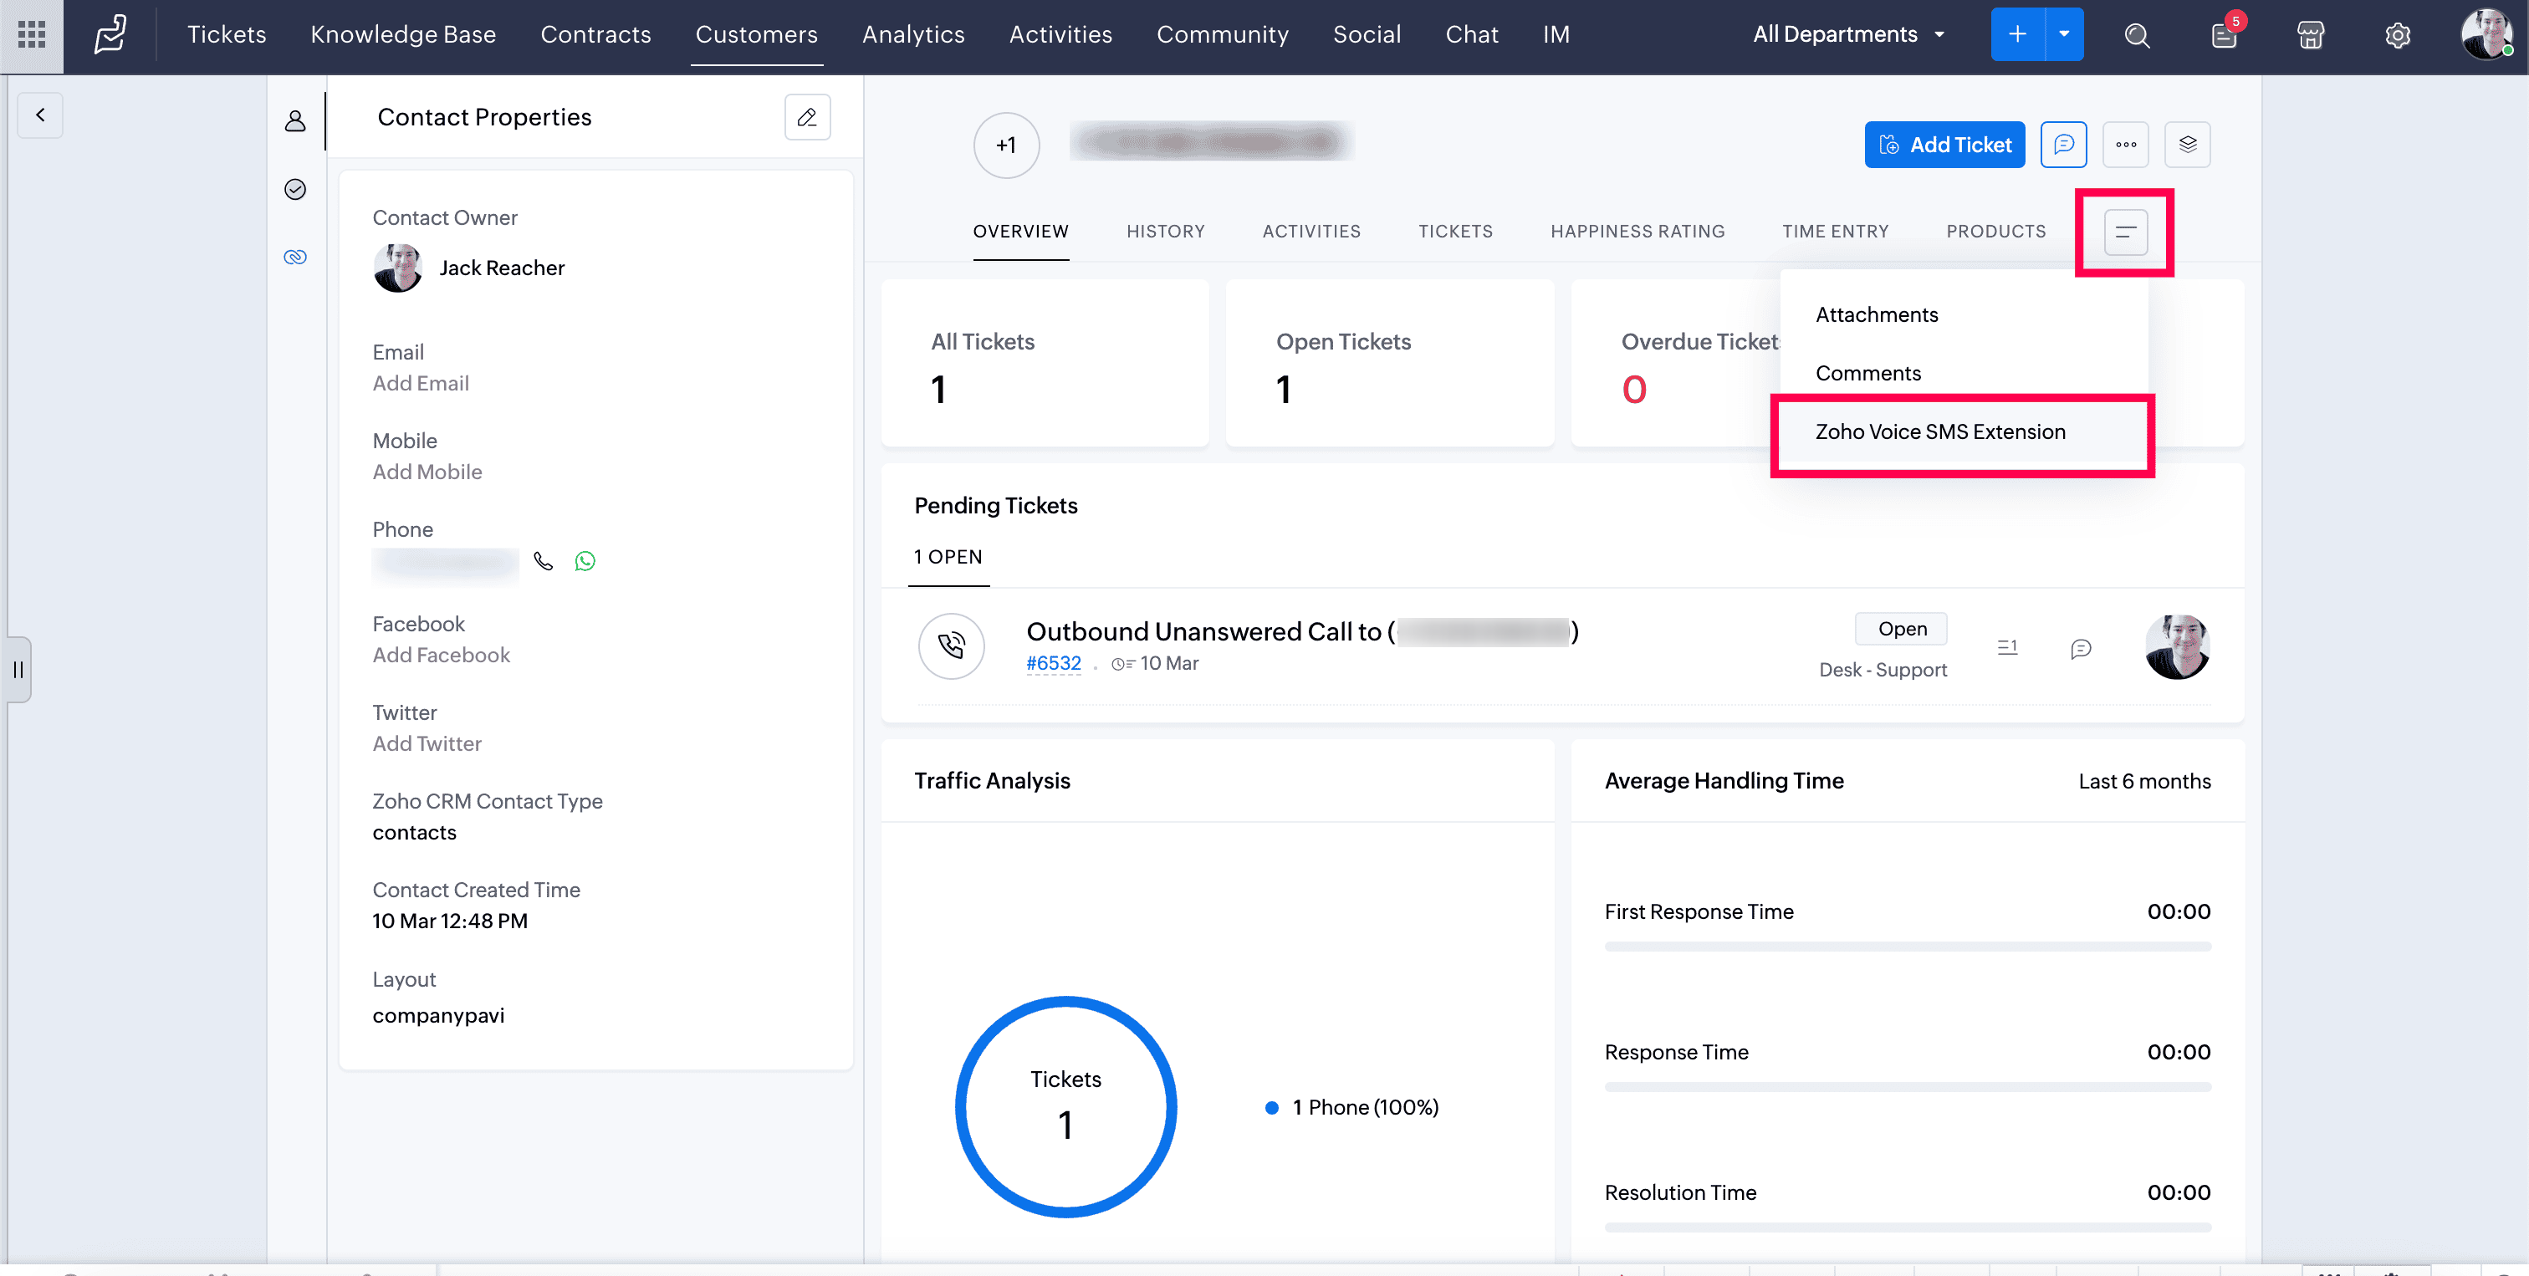Viewport: 2529px width, 1276px height.
Task: Click the phone call icon beside phone field
Action: (543, 560)
